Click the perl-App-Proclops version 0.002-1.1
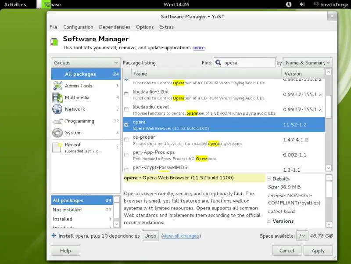351x264 pixels. tap(294, 155)
